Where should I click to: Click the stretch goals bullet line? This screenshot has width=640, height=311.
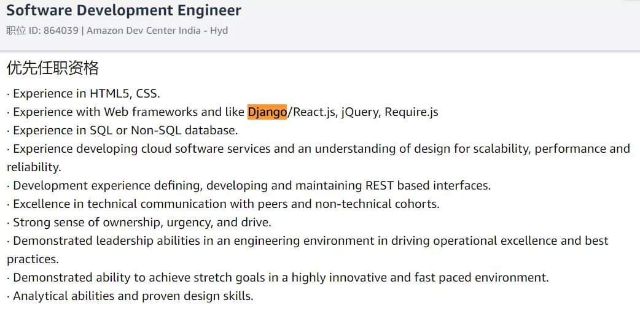click(278, 278)
